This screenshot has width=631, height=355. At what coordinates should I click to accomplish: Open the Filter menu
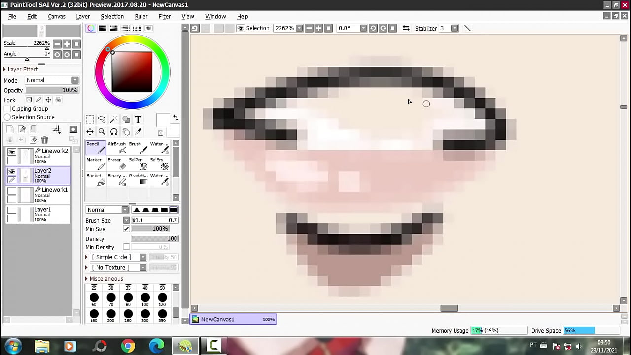coord(165,16)
